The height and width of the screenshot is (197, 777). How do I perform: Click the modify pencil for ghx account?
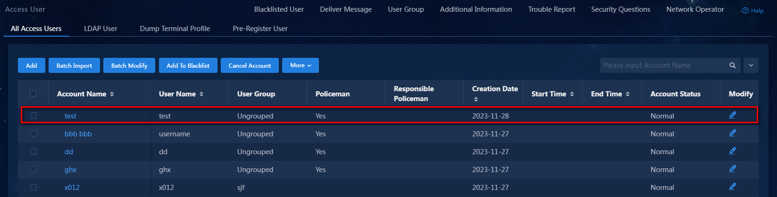pos(732,168)
